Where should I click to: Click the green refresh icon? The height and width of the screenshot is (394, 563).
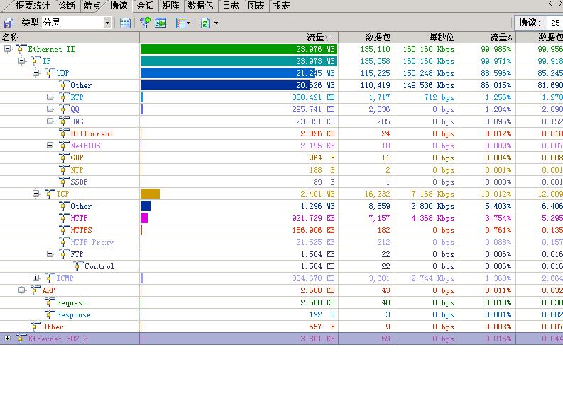pyautogui.click(x=205, y=23)
